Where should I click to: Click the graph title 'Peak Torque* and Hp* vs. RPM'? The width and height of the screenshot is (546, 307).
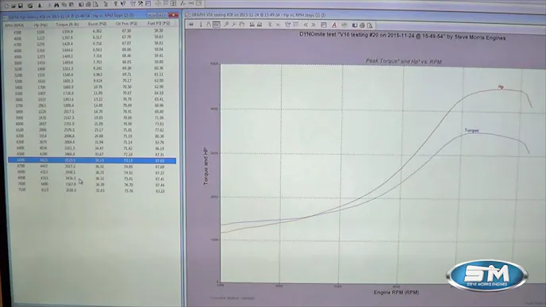(x=404, y=61)
